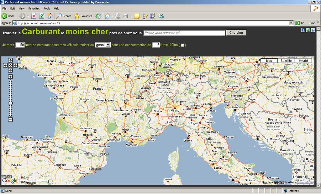This screenshot has height=194, width=321.
Task: Click the Bordeaux city label on map
Action: coord(64,115)
